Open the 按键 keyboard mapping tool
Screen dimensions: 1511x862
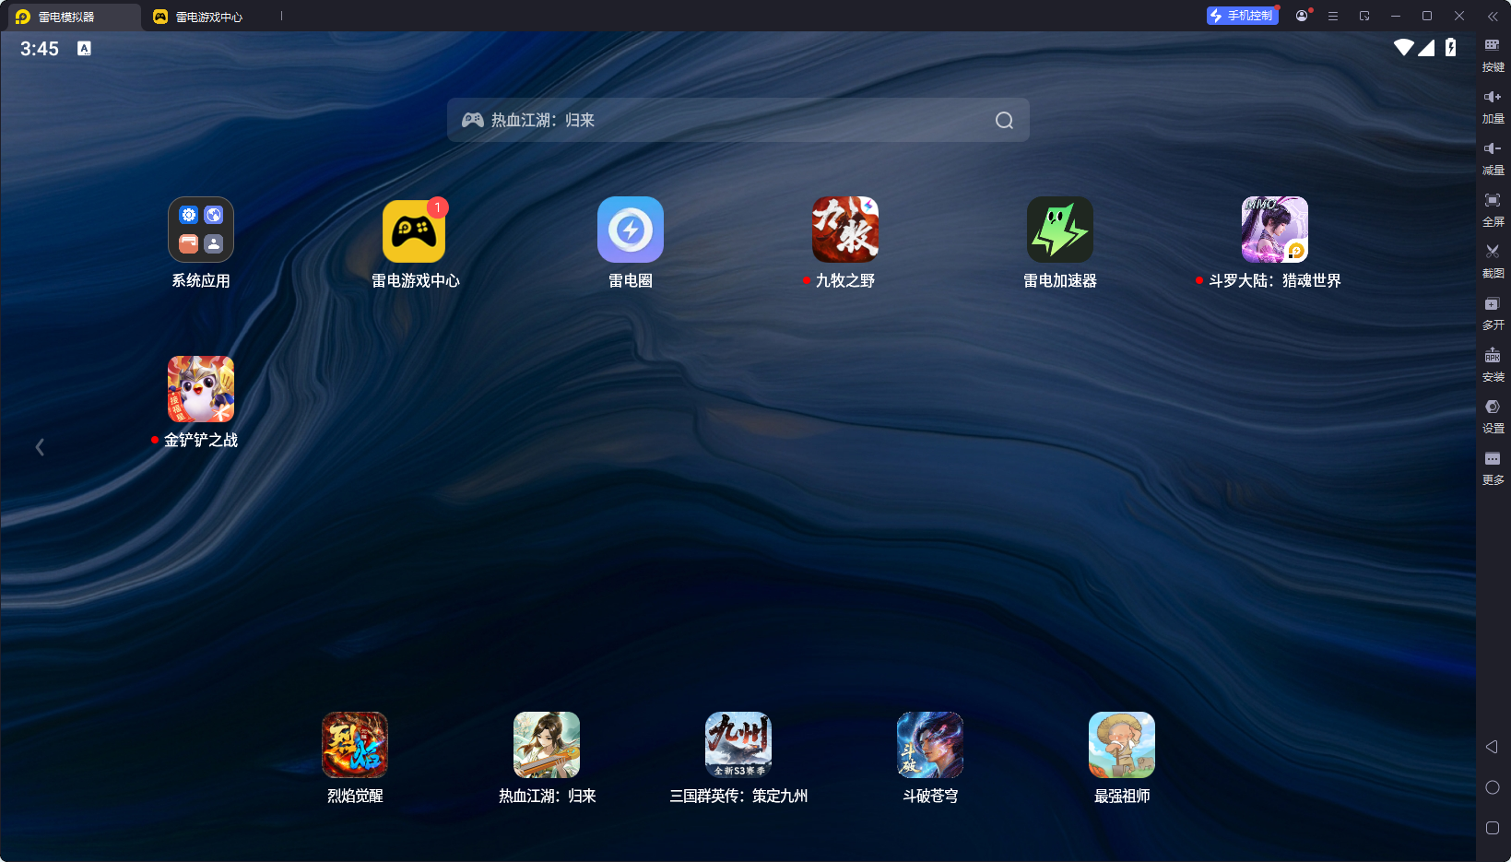pos(1493,54)
